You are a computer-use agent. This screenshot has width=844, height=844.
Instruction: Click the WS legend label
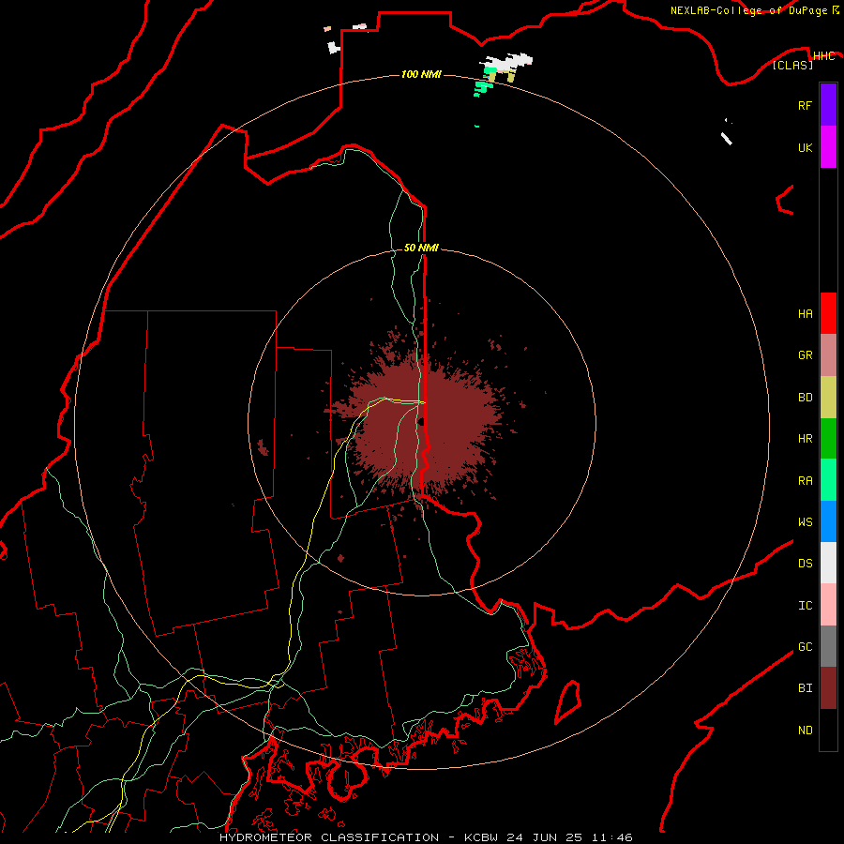click(805, 521)
